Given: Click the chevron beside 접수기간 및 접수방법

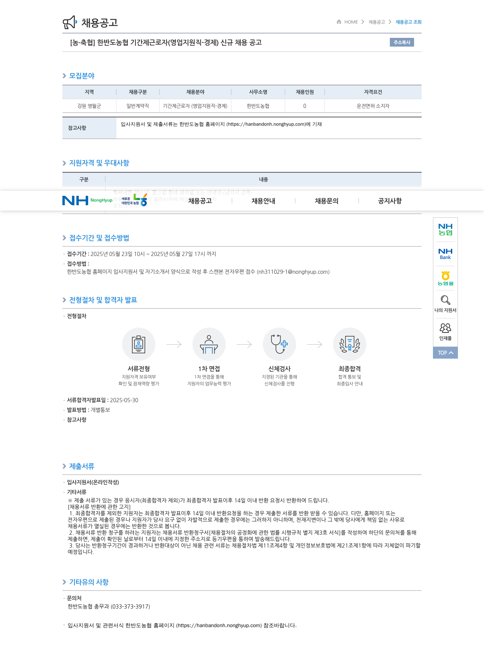Looking at the screenshot, I should (x=64, y=238).
